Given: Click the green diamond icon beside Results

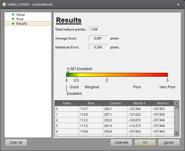Looking at the screenshot, I should point(13,23).
